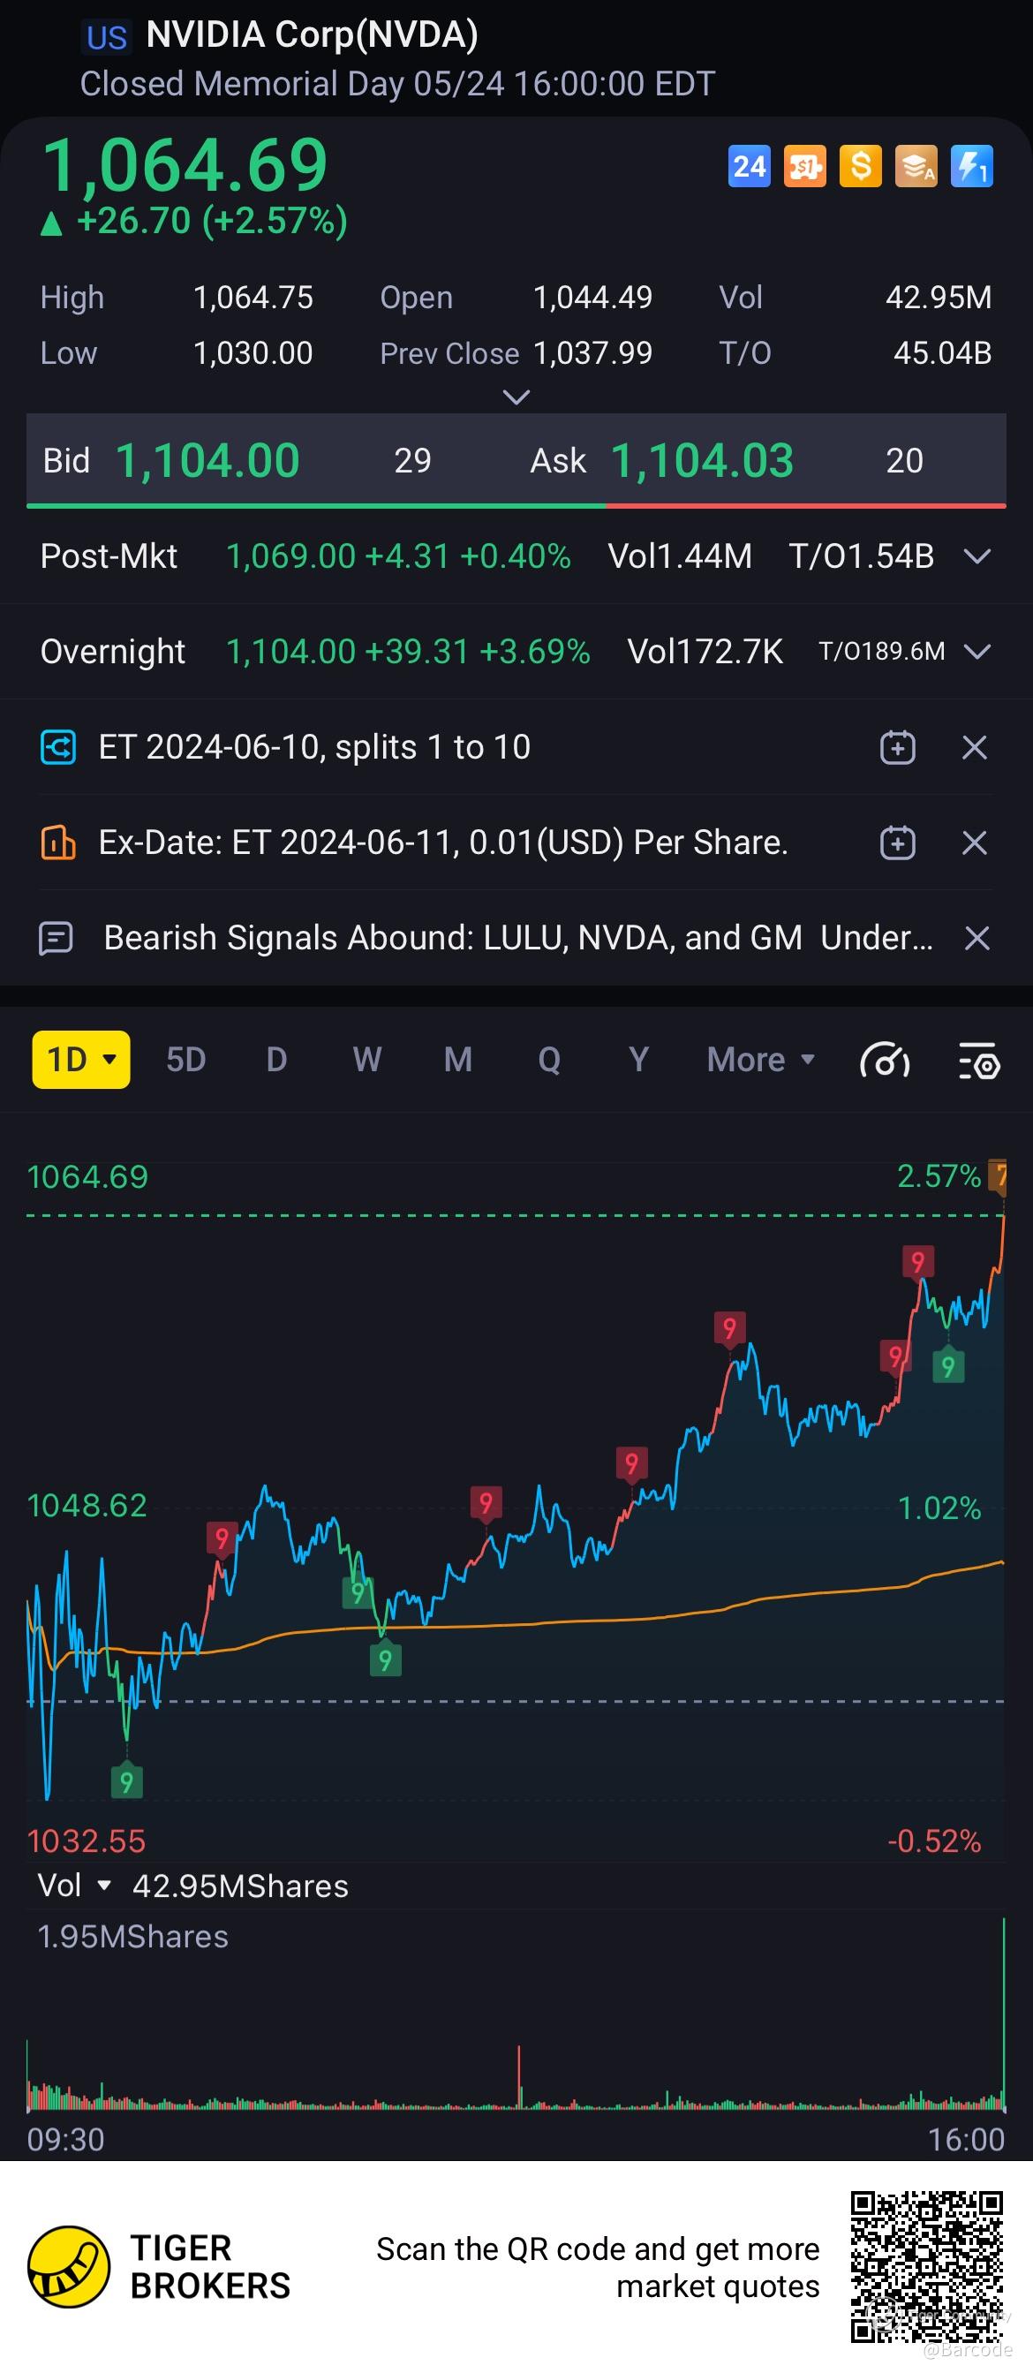This screenshot has width=1033, height=2373.
Task: Open chart settings list-eye icon
Action: click(978, 1061)
